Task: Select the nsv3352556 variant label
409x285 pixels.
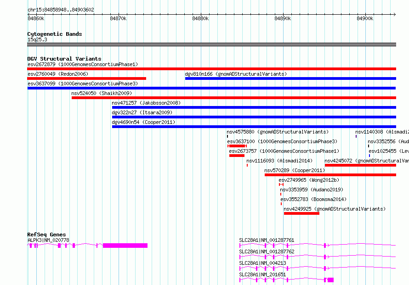Action: (x=388, y=141)
